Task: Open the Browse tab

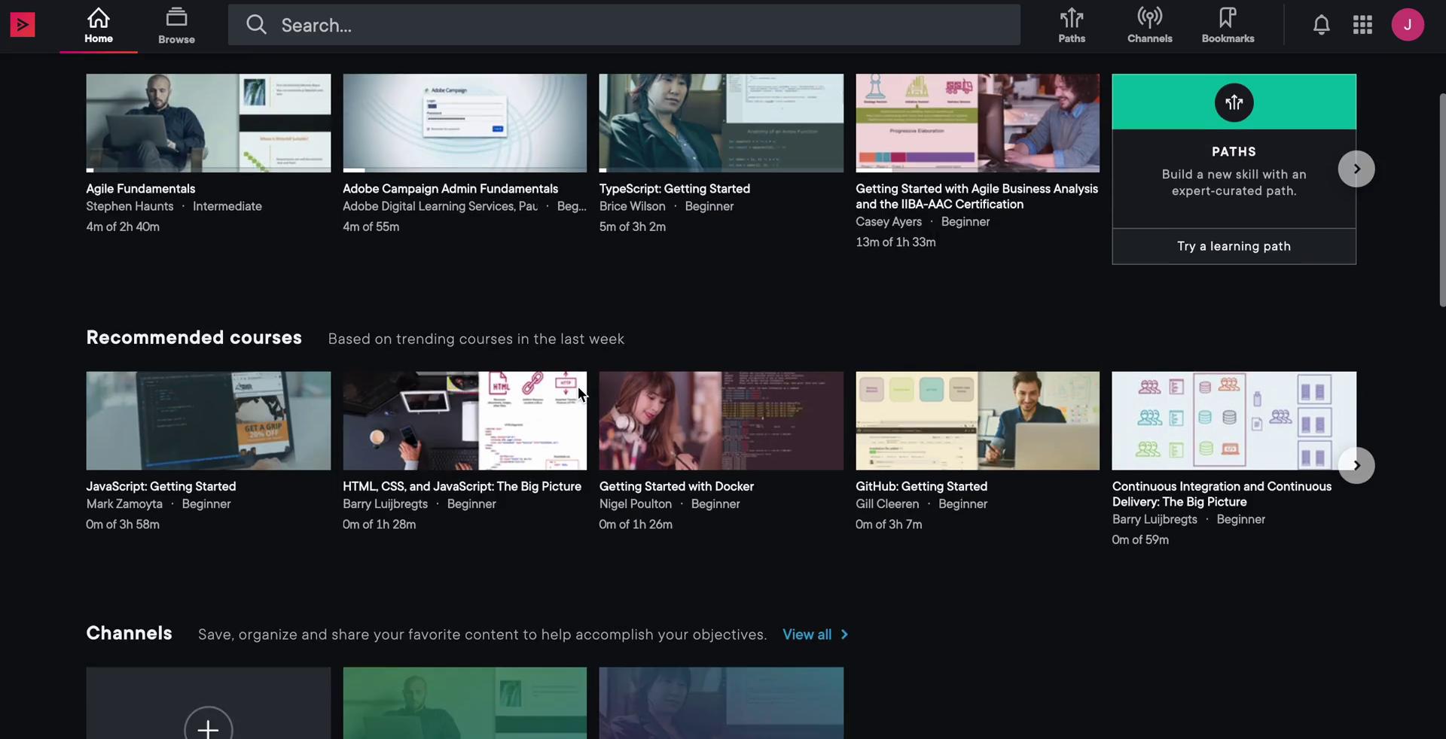Action: 176,26
